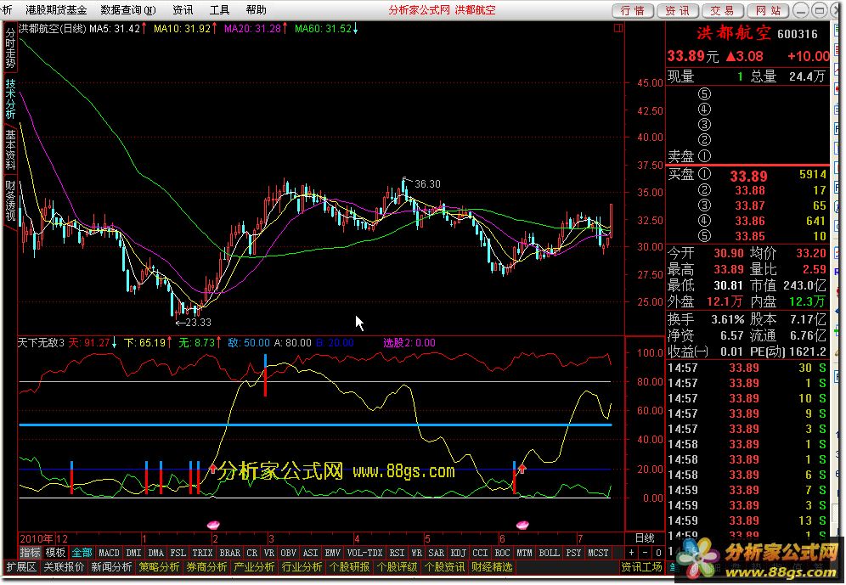Switch to 分时走势 side tab

(10, 48)
